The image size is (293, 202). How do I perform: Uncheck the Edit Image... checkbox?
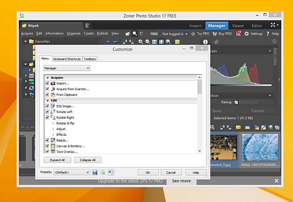pos(47,106)
